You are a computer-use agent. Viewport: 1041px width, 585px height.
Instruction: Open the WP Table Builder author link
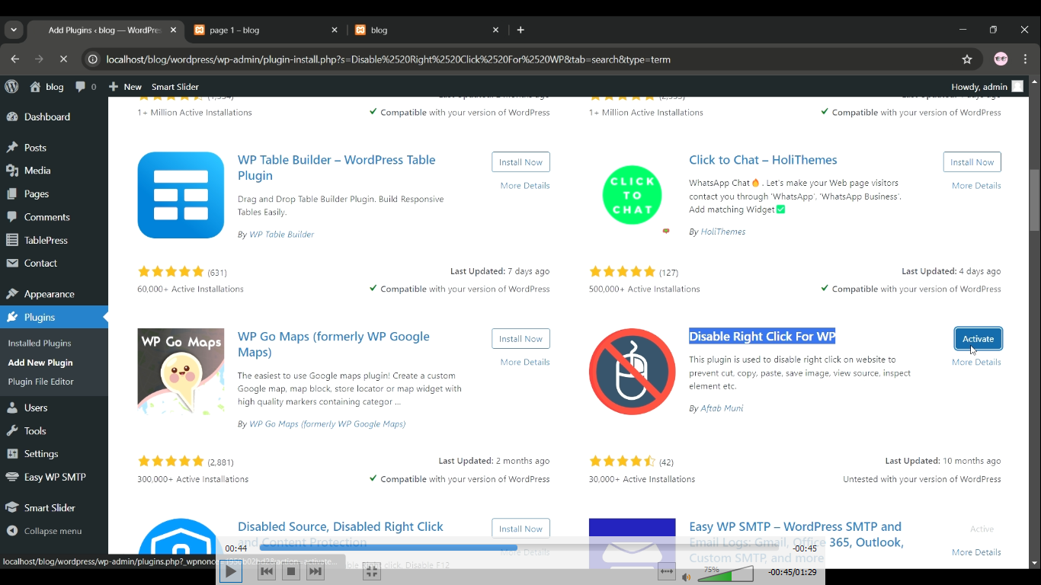pos(281,235)
